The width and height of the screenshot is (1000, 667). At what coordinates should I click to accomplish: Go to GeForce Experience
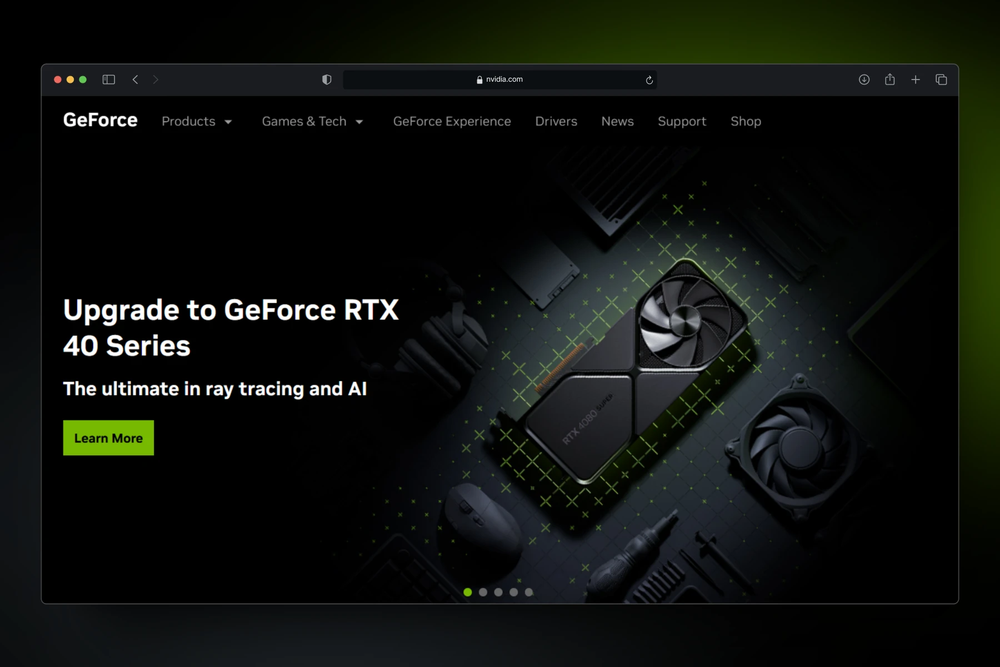pyautogui.click(x=452, y=121)
